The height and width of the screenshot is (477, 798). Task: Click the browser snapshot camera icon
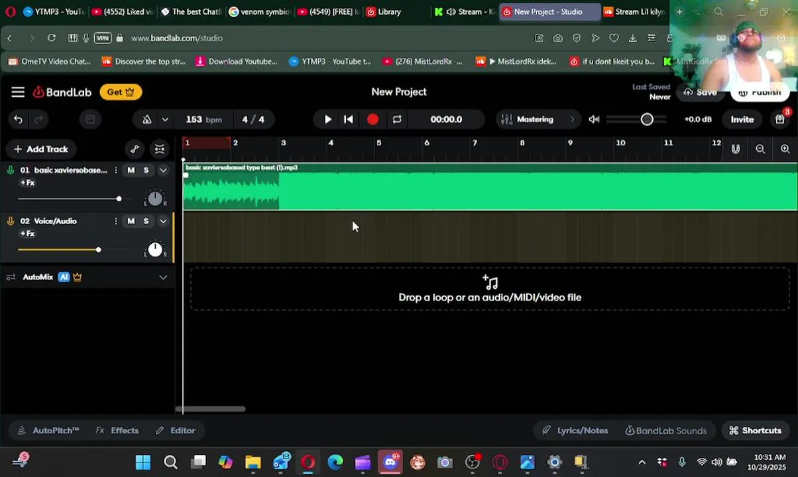[558, 38]
